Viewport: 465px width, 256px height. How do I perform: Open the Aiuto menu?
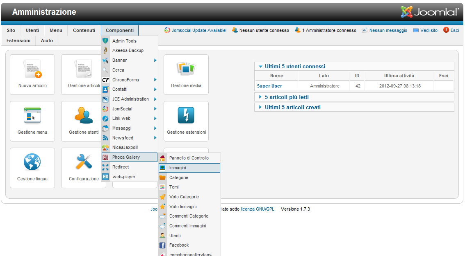click(47, 40)
